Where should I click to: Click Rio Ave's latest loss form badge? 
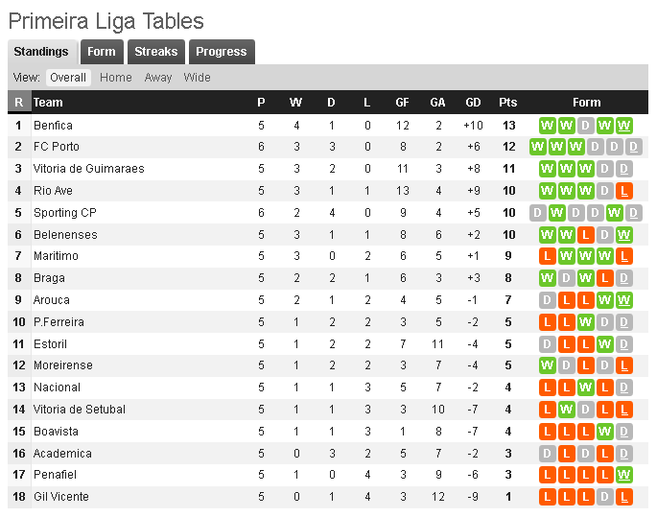[x=624, y=191]
